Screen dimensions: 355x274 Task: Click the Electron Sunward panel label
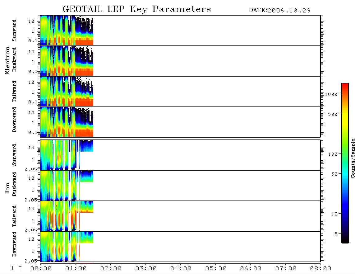pyautogui.click(x=14, y=31)
